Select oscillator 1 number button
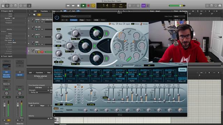 coord(106,34)
